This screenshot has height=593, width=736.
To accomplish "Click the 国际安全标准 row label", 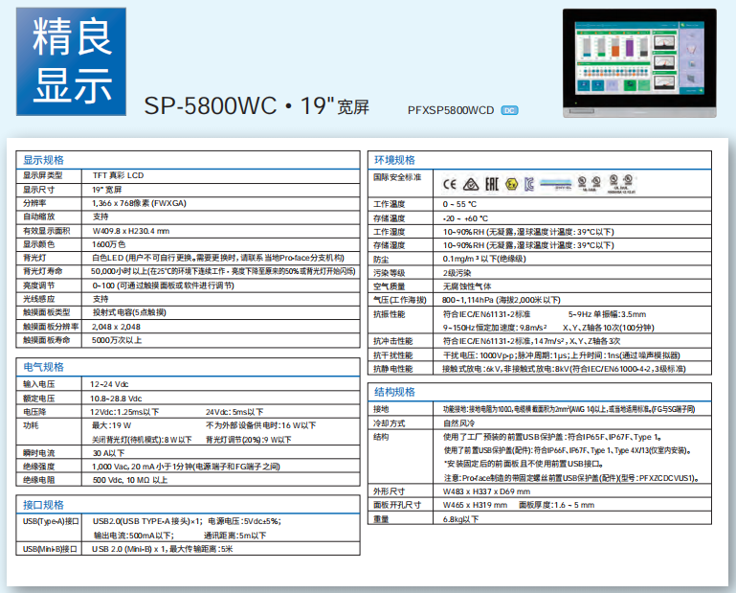I will click(x=397, y=177).
